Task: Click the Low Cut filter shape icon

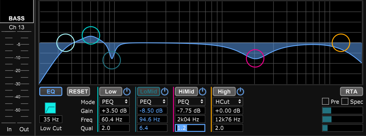Action: pyautogui.click(x=50, y=108)
